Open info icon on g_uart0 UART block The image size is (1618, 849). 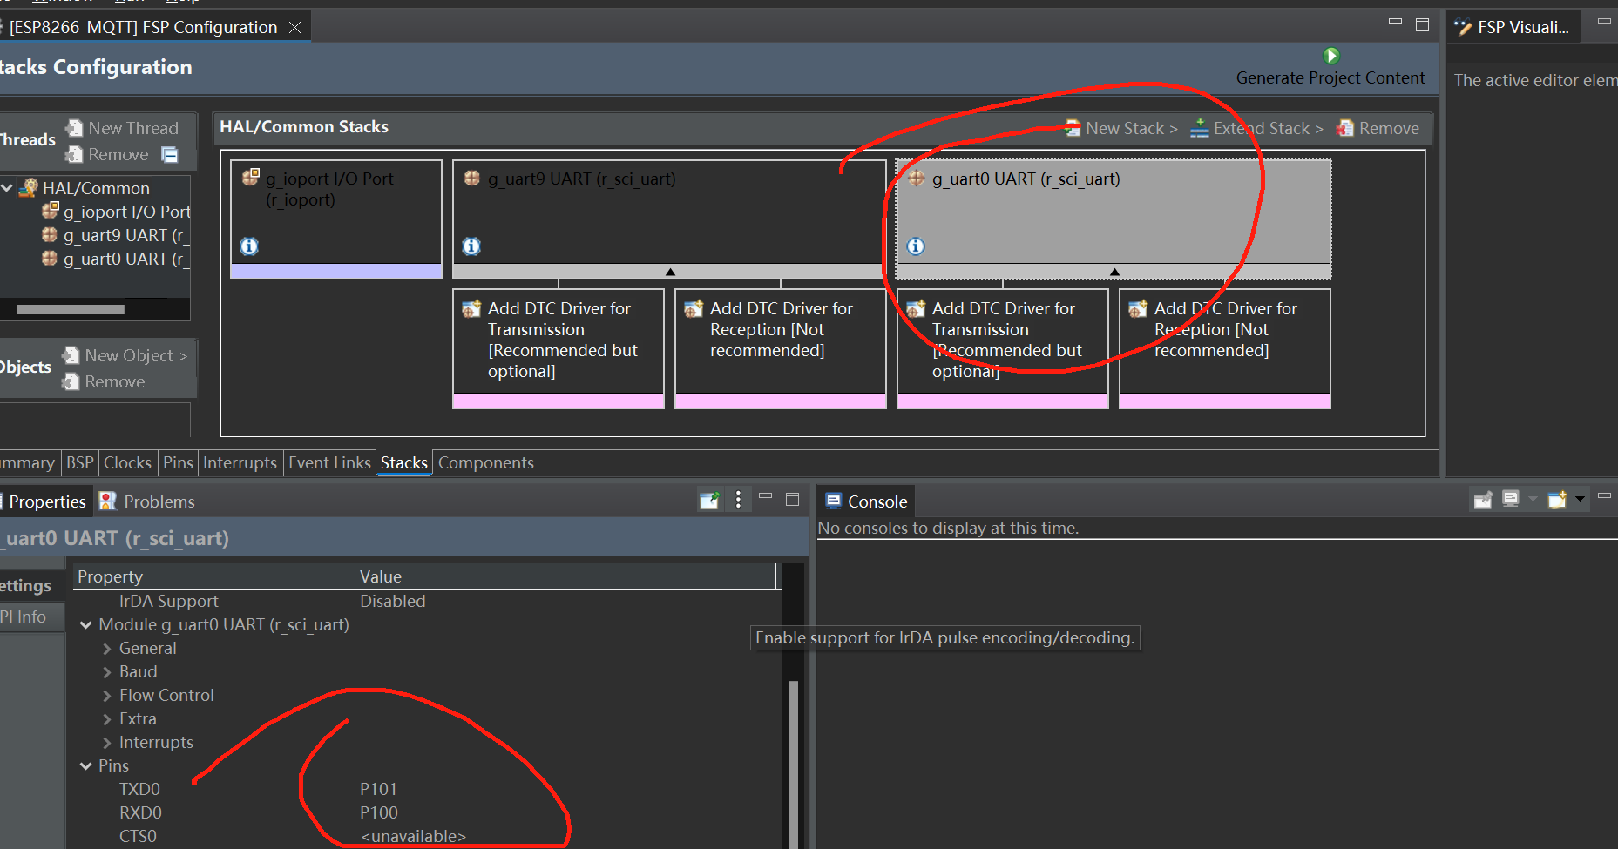pos(916,246)
